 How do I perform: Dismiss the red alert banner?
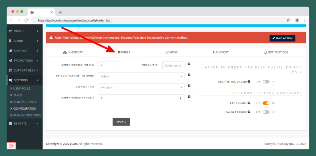(x=301, y=37)
